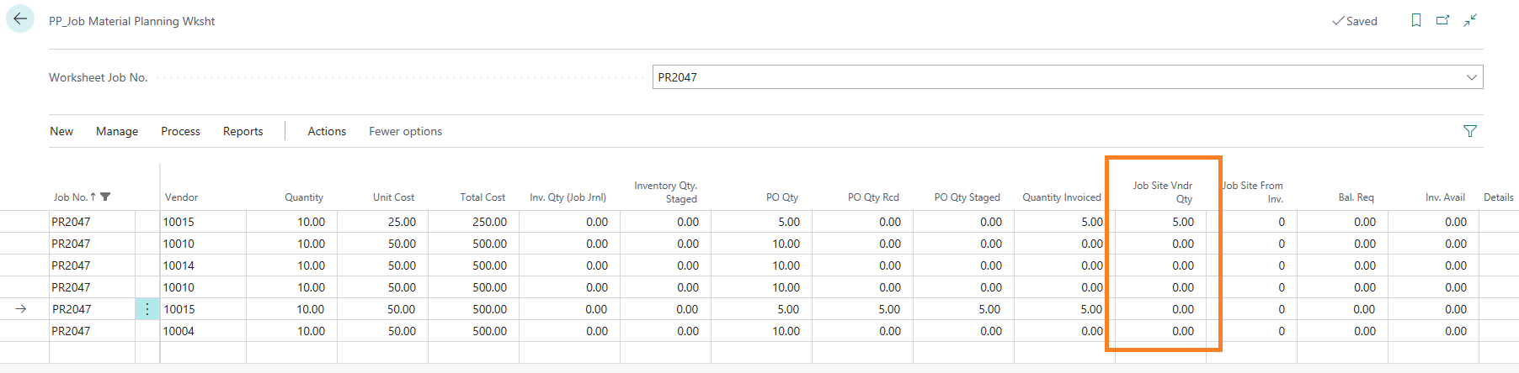
Task: Open row options three-dot menu
Action: point(147,309)
